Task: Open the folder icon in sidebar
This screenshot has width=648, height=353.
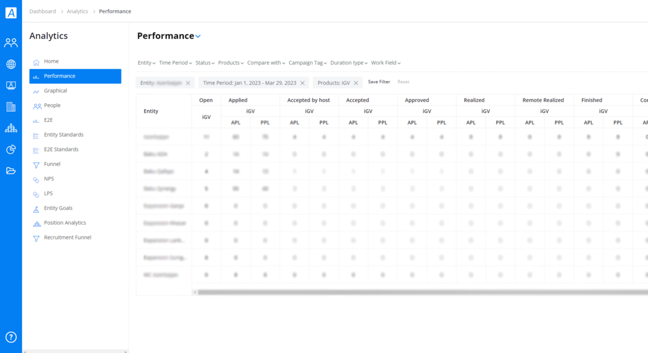Action: [x=11, y=171]
